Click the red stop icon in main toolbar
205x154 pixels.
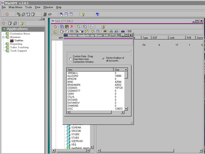click(7, 14)
